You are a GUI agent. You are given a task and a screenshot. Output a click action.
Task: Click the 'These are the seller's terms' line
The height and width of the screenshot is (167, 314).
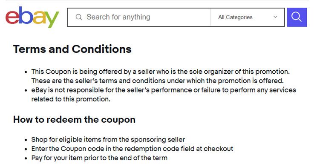pos(158,81)
